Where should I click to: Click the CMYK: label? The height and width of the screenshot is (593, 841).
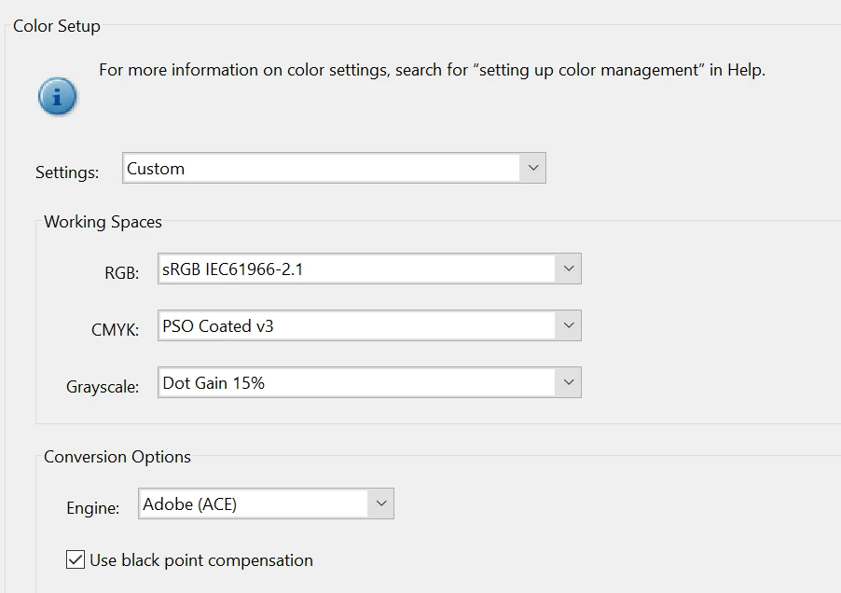tap(116, 330)
